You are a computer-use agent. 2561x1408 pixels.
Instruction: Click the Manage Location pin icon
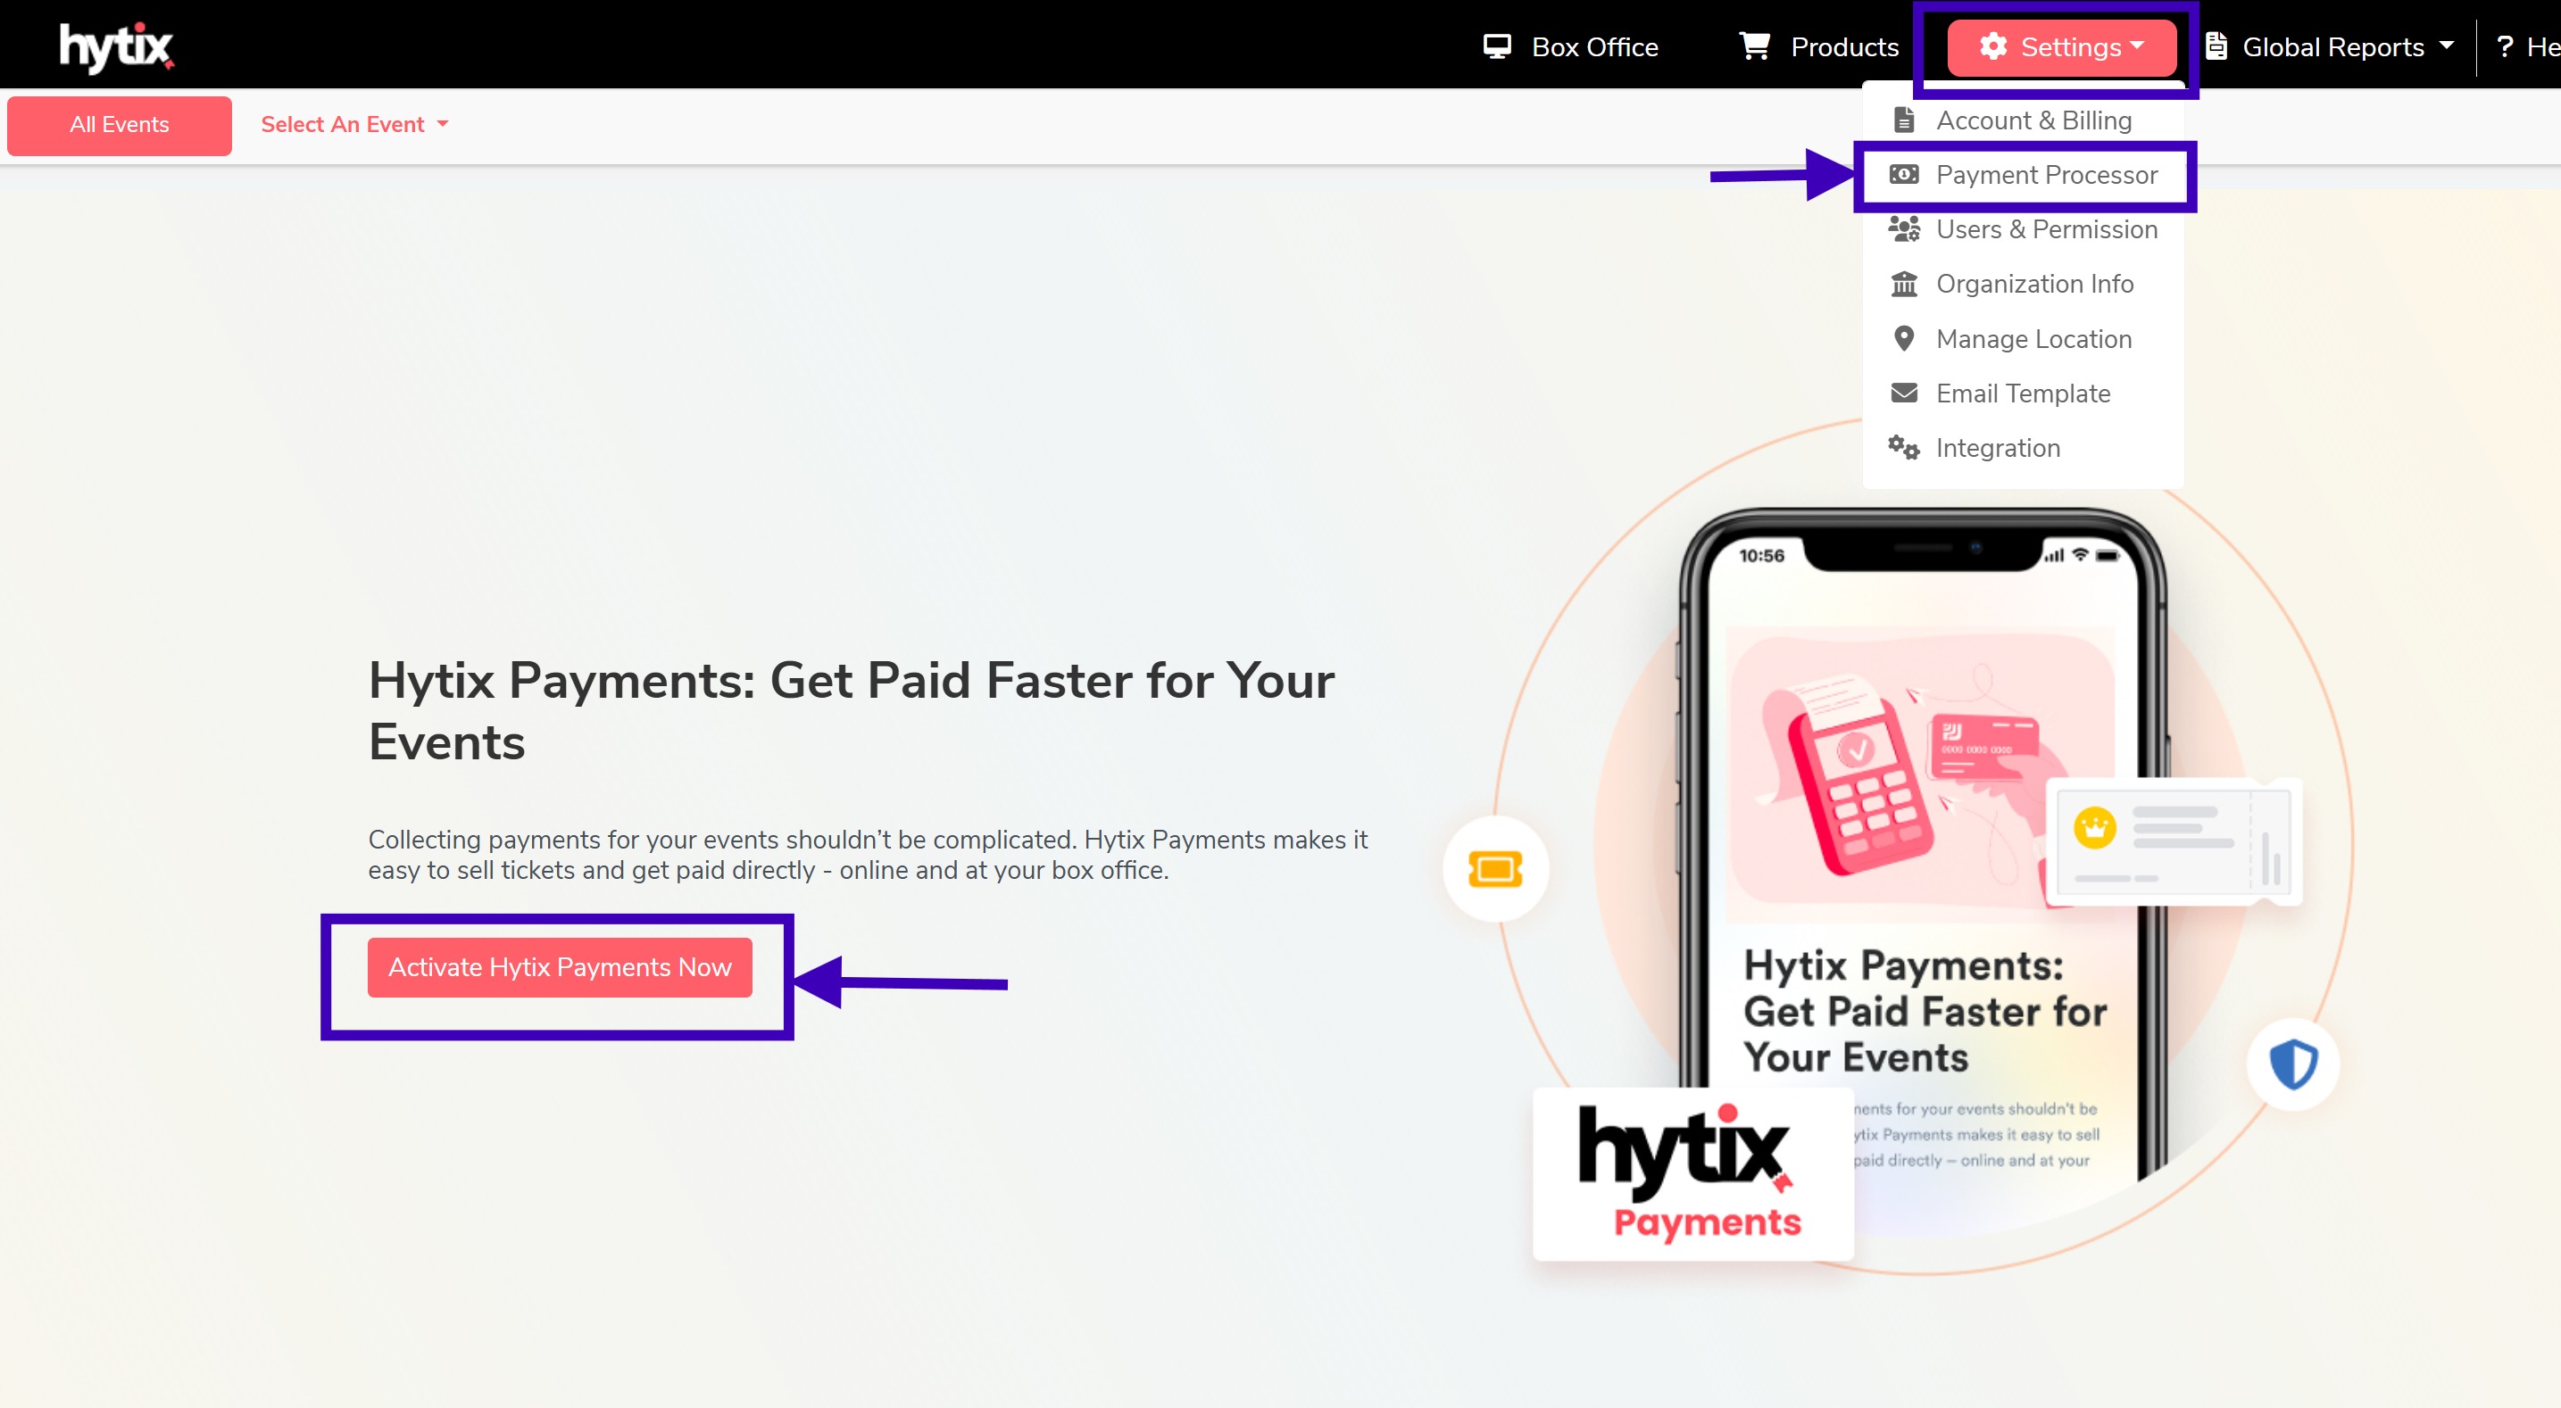pyautogui.click(x=1903, y=339)
